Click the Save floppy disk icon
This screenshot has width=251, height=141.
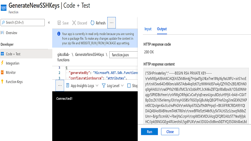coord(59,23)
